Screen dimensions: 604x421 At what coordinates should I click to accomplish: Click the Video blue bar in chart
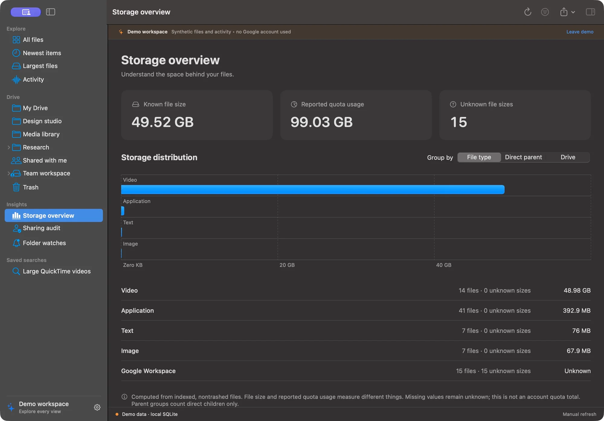pyautogui.click(x=313, y=190)
